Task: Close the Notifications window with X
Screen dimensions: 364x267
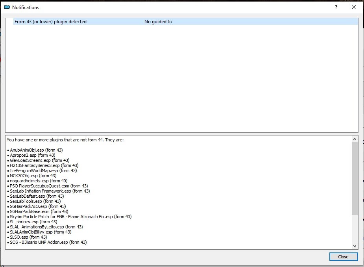Action: (353, 7)
